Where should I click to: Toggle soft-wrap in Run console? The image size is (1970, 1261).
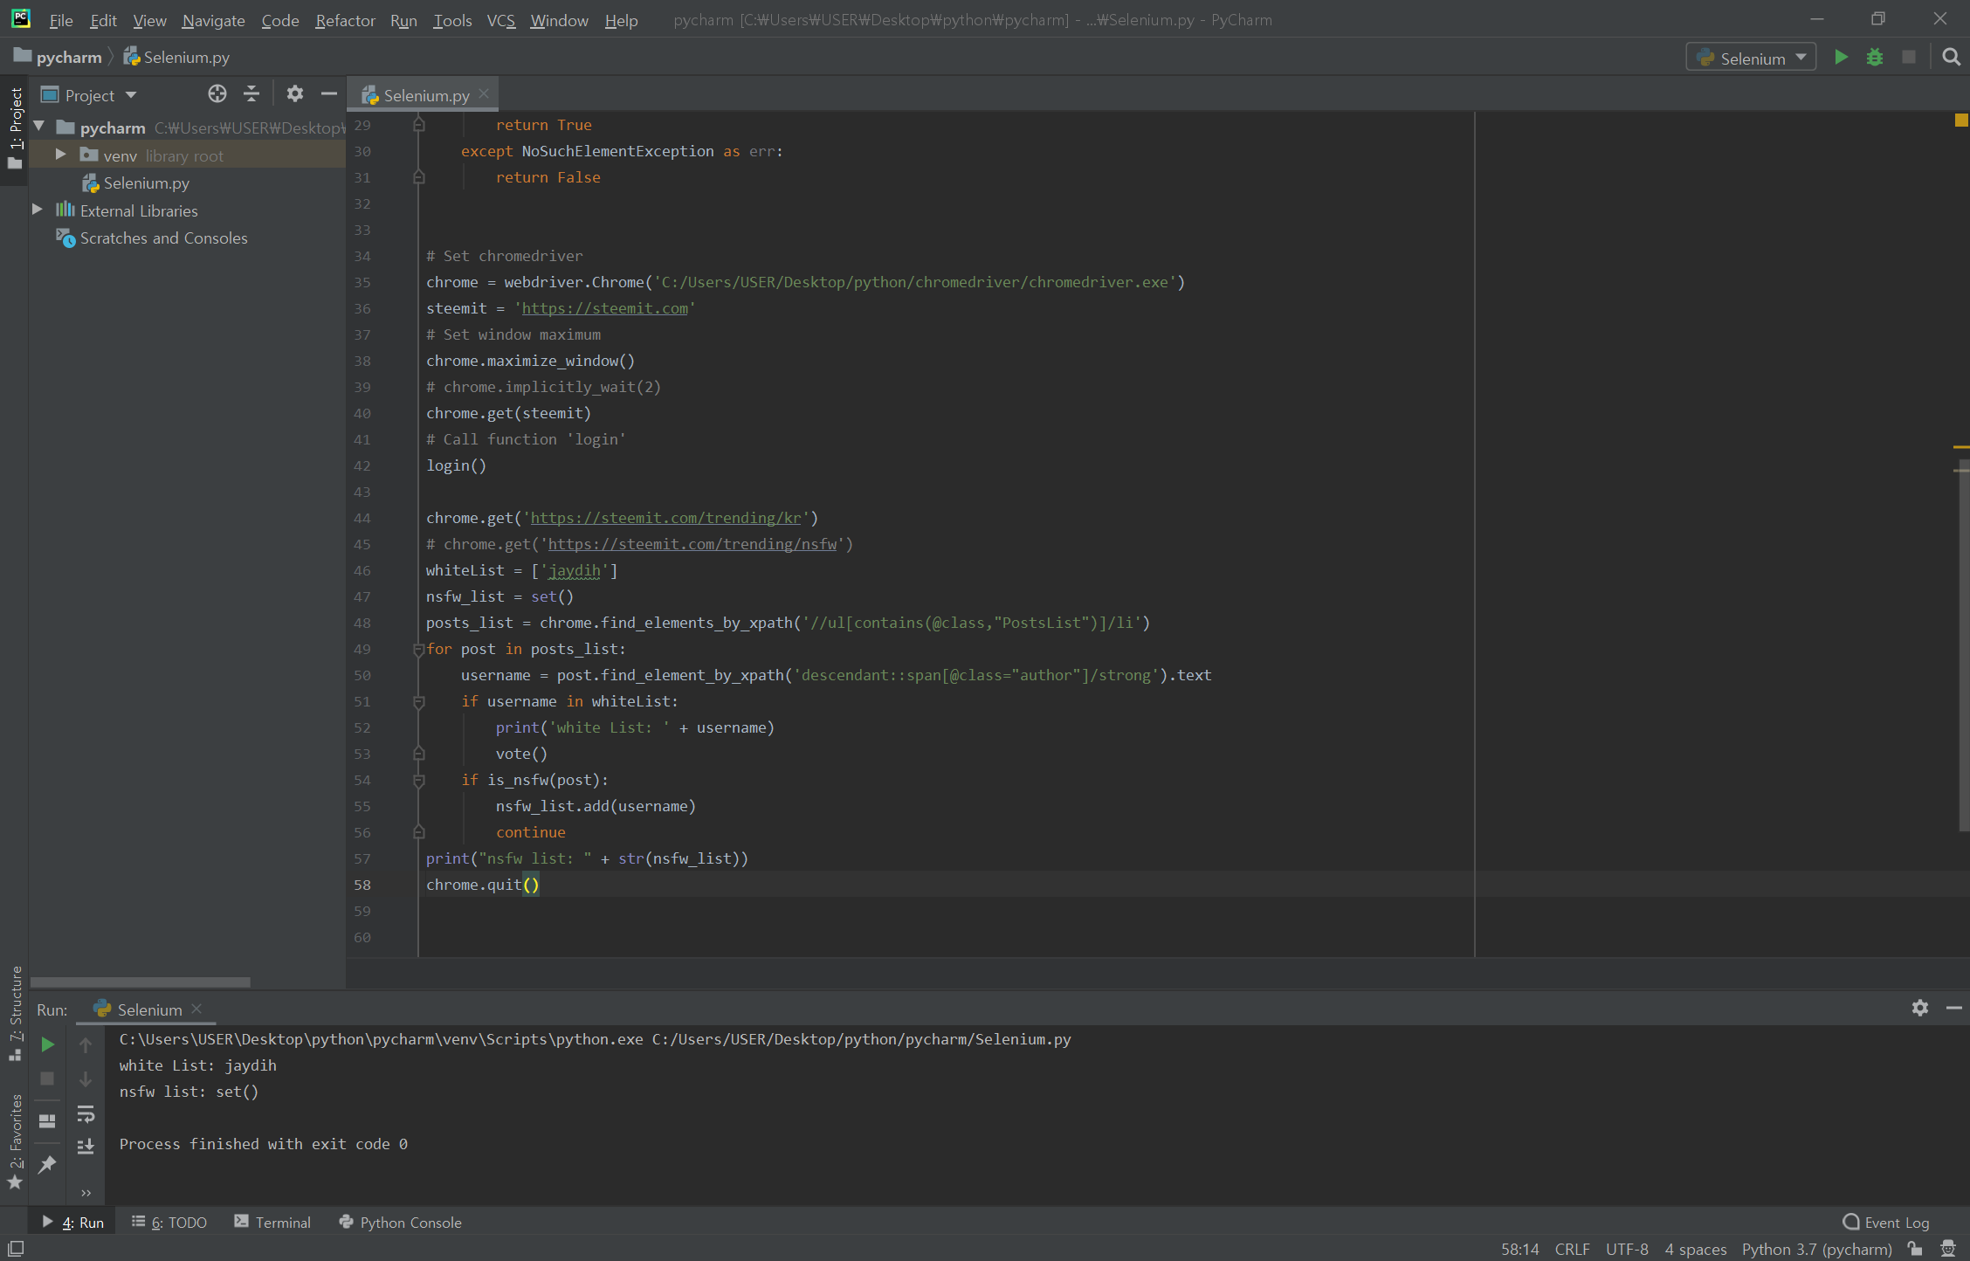click(86, 1114)
